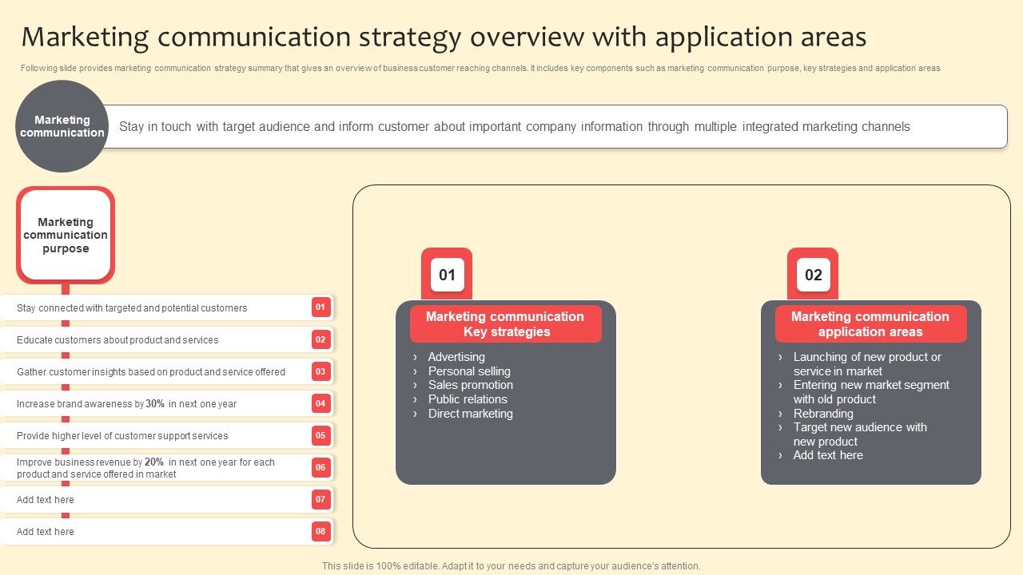Viewport: 1023px width, 575px height.
Task: Select the 01 number badge for Key strategies
Action: click(447, 275)
